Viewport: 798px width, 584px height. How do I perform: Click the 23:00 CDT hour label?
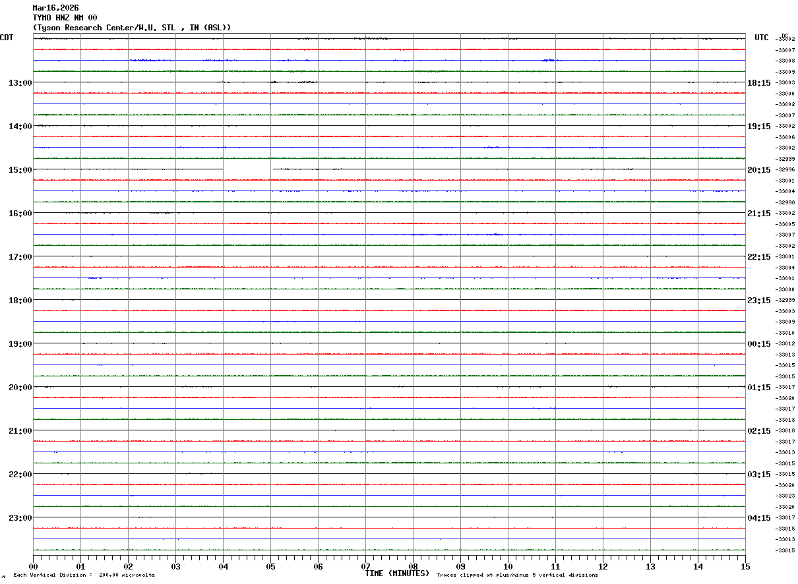point(20,518)
